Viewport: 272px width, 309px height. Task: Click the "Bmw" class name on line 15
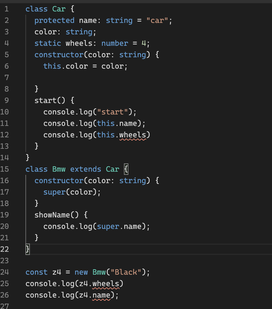pyautogui.click(x=59, y=169)
